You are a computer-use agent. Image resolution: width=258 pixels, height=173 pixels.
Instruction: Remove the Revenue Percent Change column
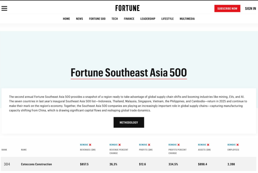coord(115,145)
